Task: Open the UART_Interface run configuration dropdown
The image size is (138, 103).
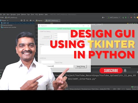Action: 114,17
